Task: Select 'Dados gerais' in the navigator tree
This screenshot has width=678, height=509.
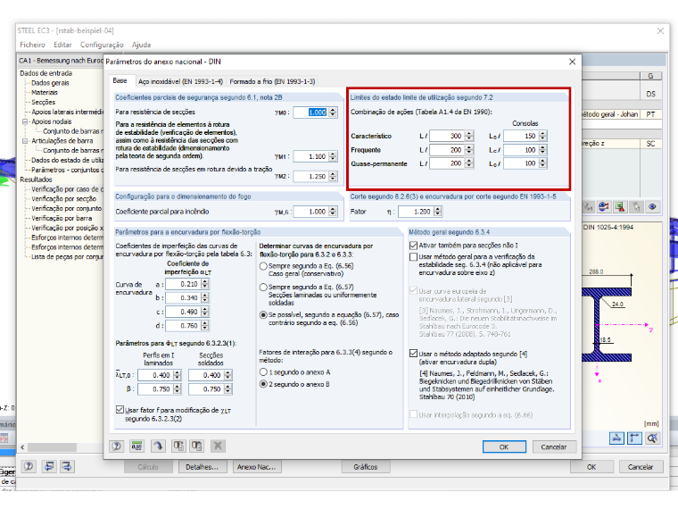Action: pos(50,83)
